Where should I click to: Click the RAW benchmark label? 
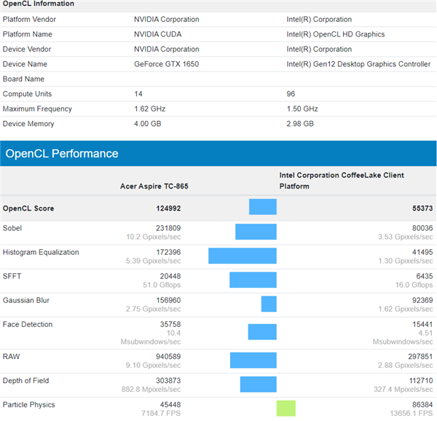tap(11, 356)
